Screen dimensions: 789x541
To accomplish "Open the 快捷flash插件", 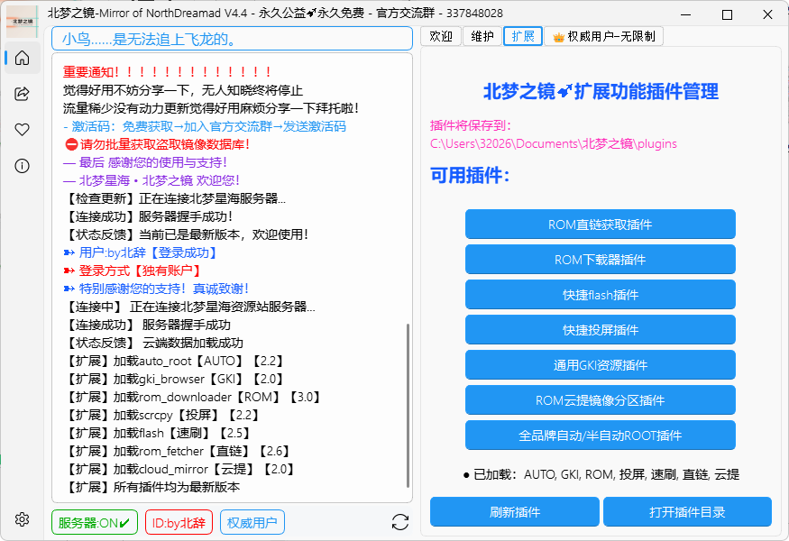I will (600, 295).
